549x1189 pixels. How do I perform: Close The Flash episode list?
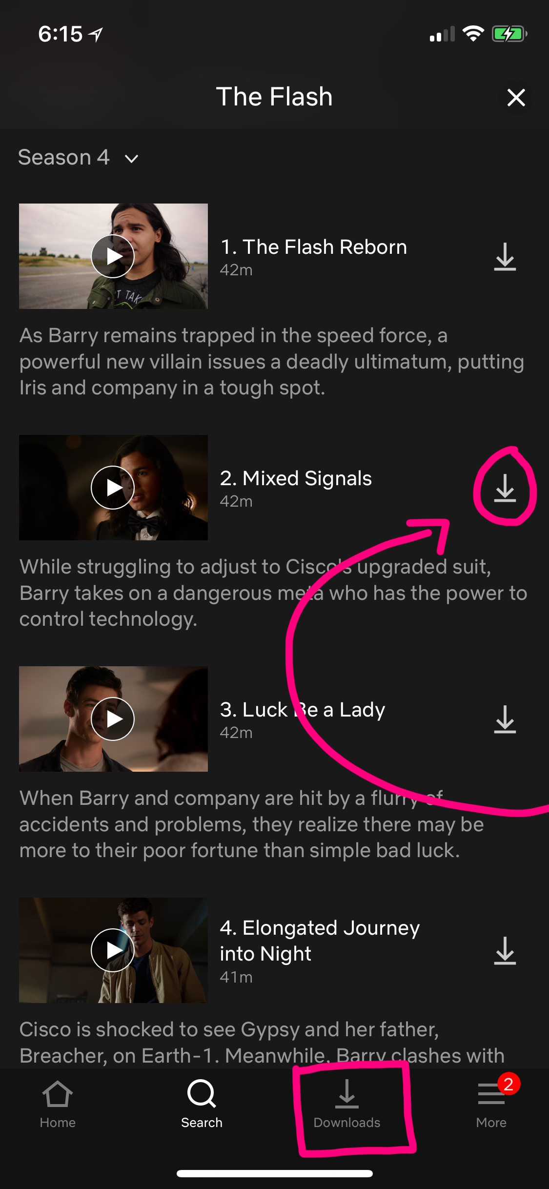pos(516,97)
